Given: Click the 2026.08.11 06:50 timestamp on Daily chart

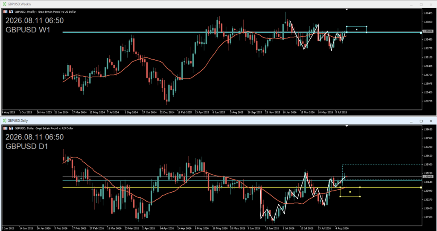Looking at the screenshot, I should click(x=35, y=137).
